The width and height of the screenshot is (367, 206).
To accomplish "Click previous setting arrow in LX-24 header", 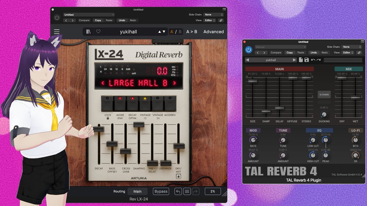I will [66, 20].
